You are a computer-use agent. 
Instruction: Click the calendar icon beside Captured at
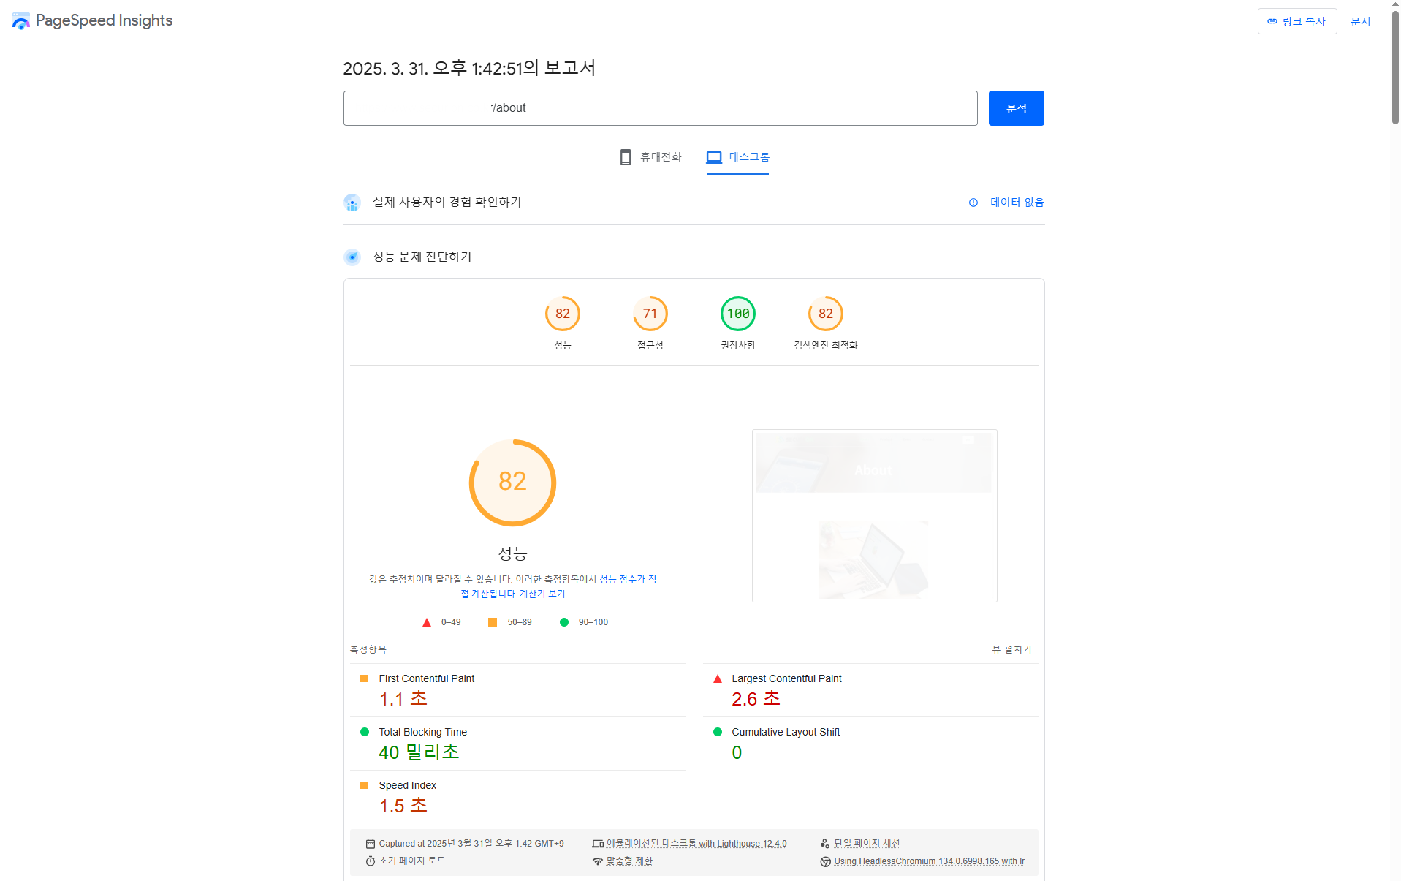pos(371,844)
